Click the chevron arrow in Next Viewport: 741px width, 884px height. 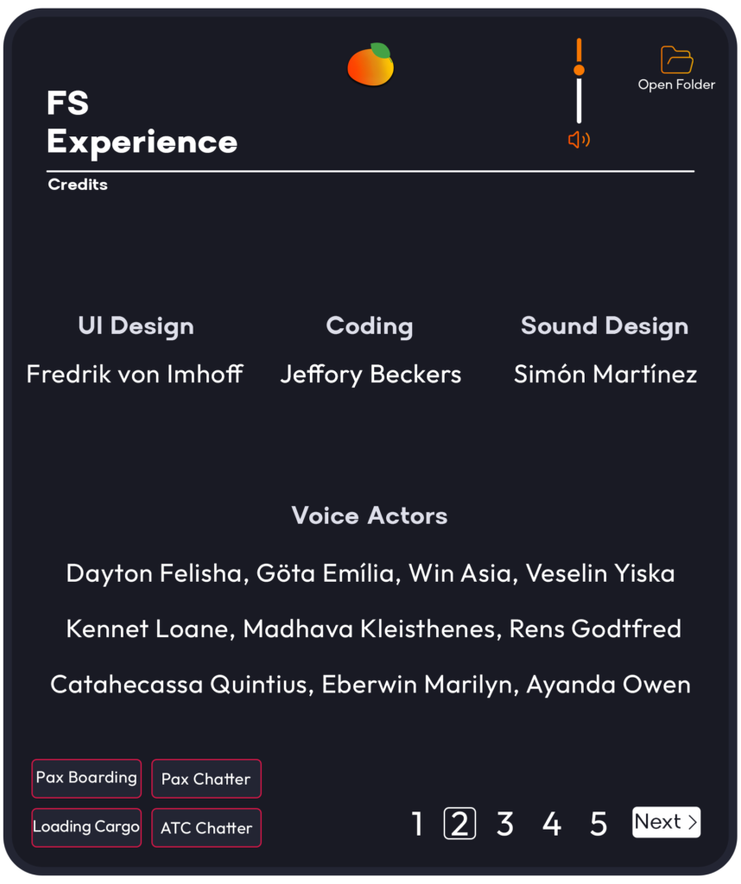[x=692, y=823]
